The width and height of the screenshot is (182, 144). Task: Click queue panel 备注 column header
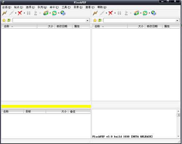click(79, 111)
